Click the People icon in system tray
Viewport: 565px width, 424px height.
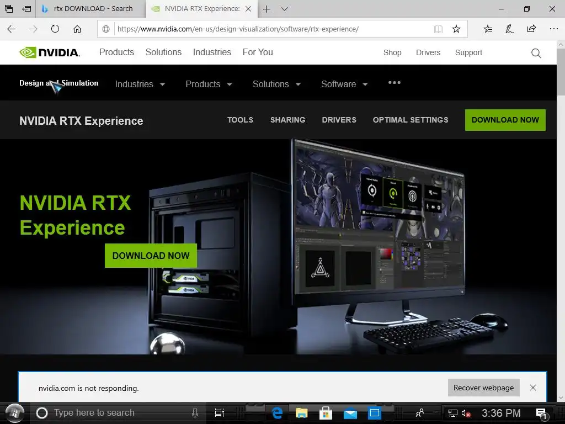point(420,413)
